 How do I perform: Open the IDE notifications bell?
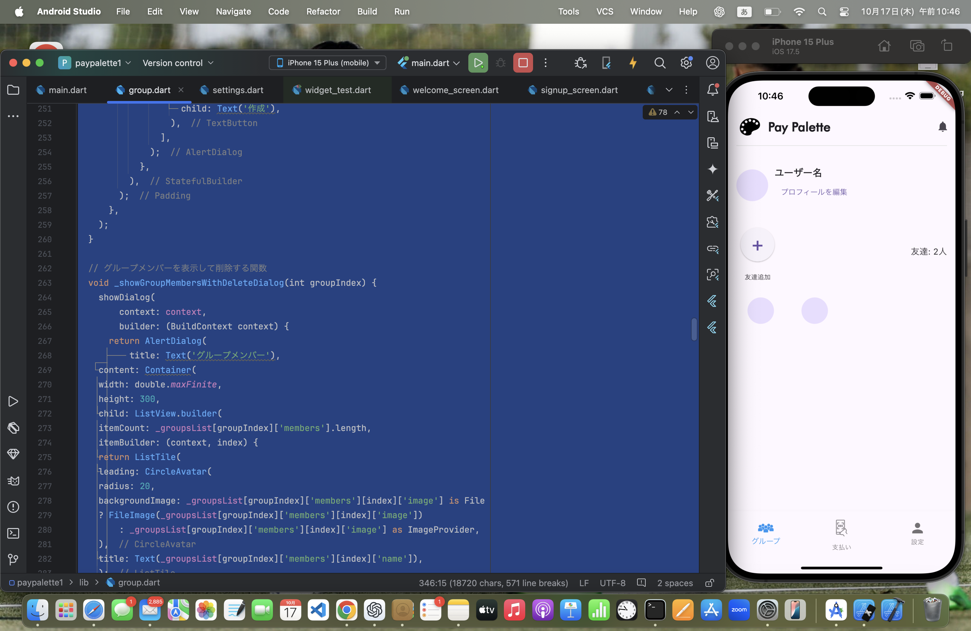click(712, 90)
